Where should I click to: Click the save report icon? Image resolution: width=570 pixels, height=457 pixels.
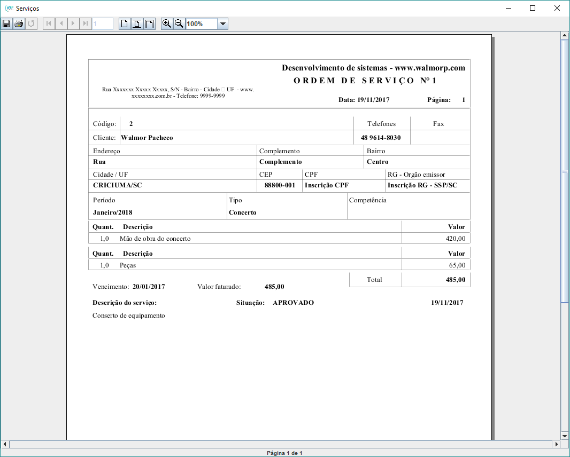click(x=6, y=23)
